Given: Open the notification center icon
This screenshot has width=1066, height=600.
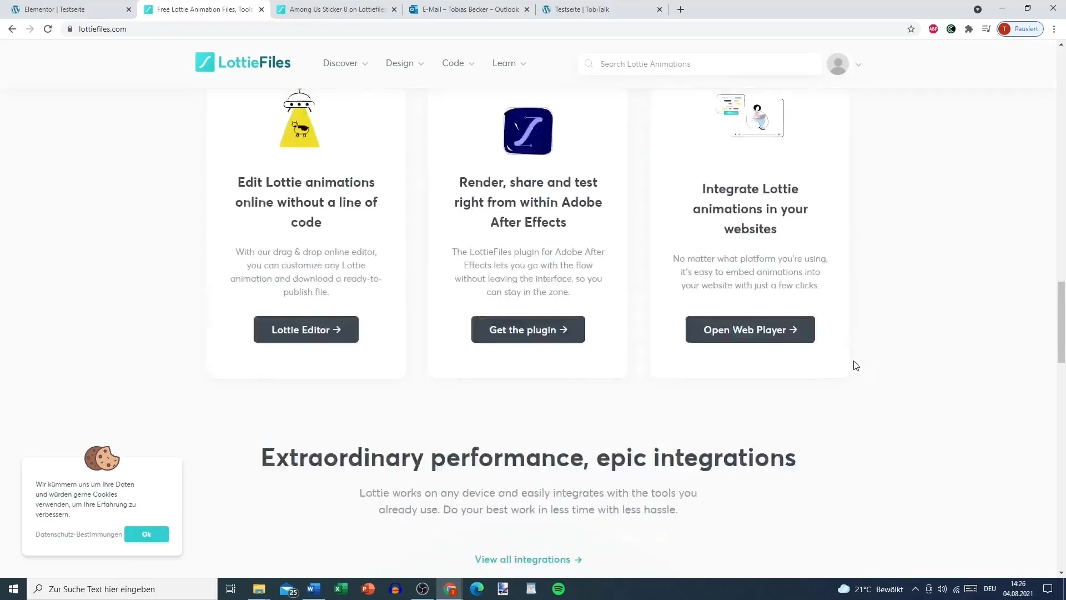Looking at the screenshot, I should 1048,589.
